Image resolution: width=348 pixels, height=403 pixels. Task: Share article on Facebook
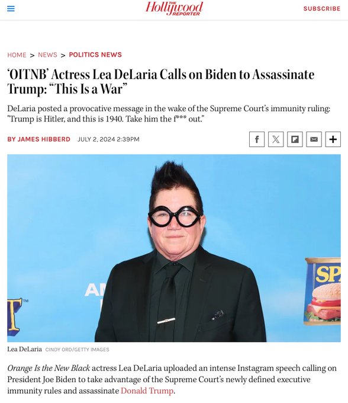[257, 139]
